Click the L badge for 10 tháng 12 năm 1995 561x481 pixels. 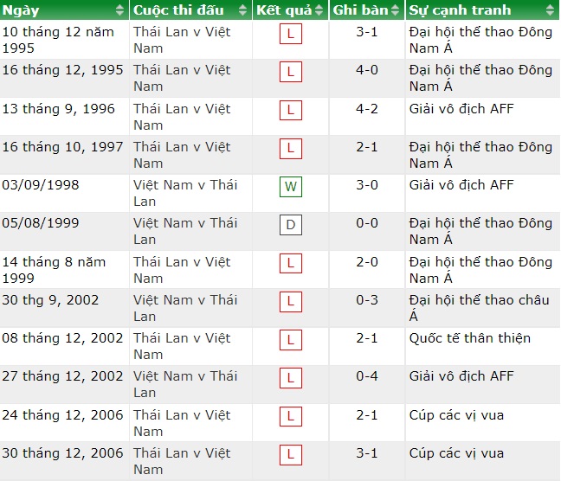(x=291, y=34)
